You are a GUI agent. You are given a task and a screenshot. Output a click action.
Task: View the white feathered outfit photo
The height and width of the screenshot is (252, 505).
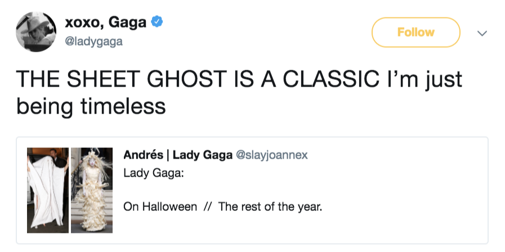pyautogui.click(x=92, y=190)
